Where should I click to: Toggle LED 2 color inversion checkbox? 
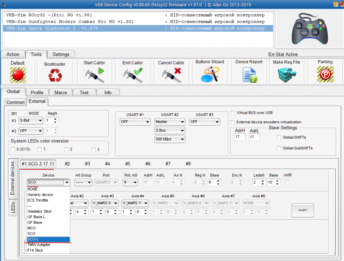[x=66, y=149]
